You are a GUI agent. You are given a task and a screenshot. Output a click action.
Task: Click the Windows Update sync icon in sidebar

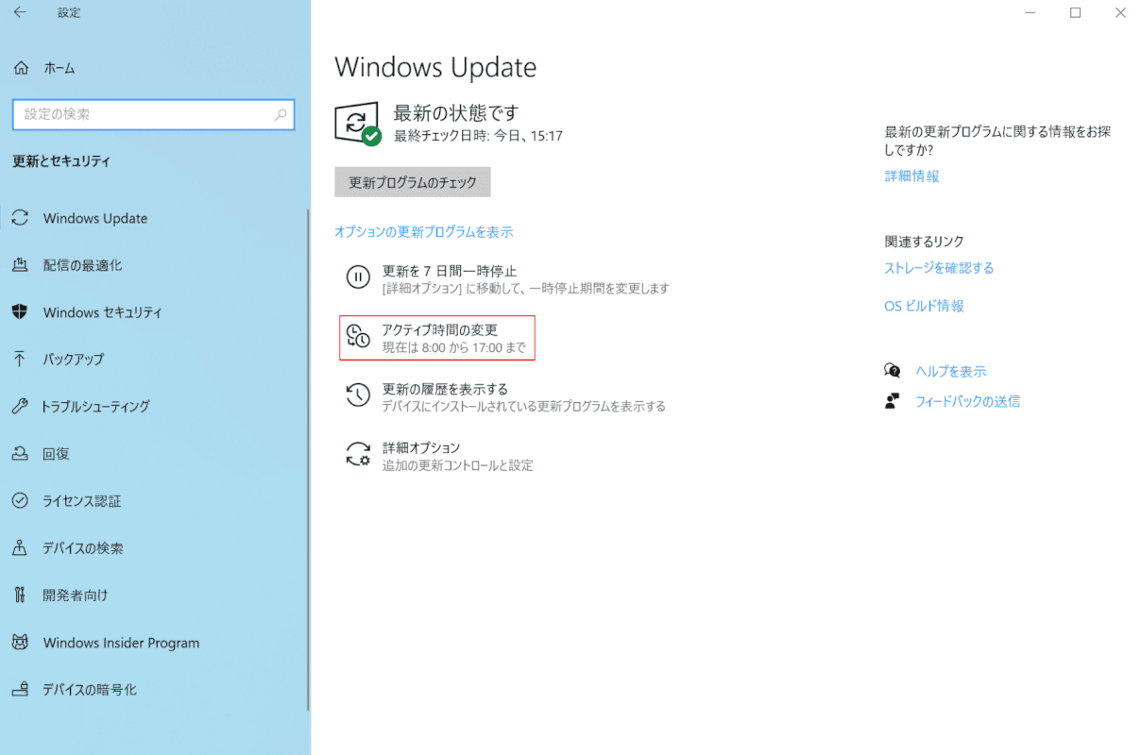(20, 218)
